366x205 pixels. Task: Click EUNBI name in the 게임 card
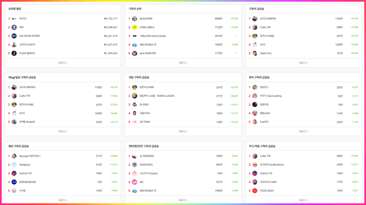point(146,87)
